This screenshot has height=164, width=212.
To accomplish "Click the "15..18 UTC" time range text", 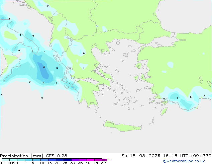I will [x=176, y=156].
